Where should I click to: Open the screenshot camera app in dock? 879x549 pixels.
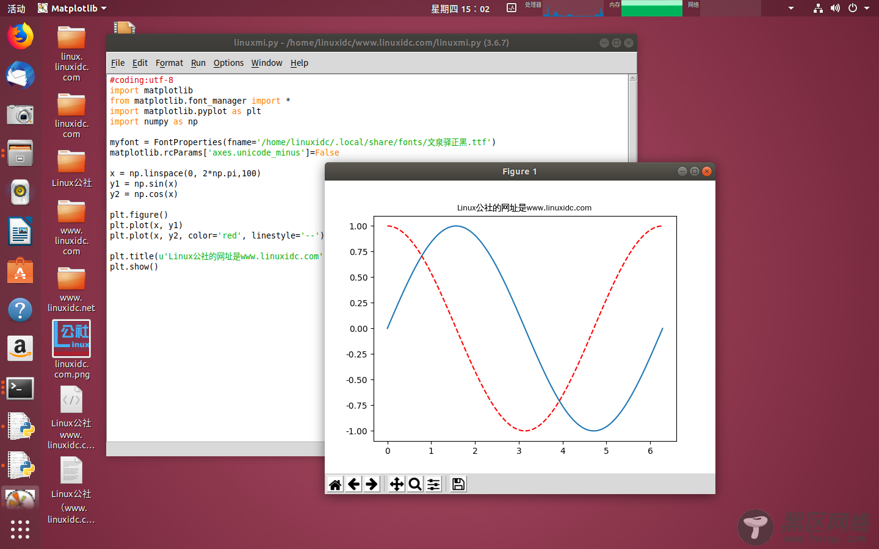pyautogui.click(x=20, y=114)
